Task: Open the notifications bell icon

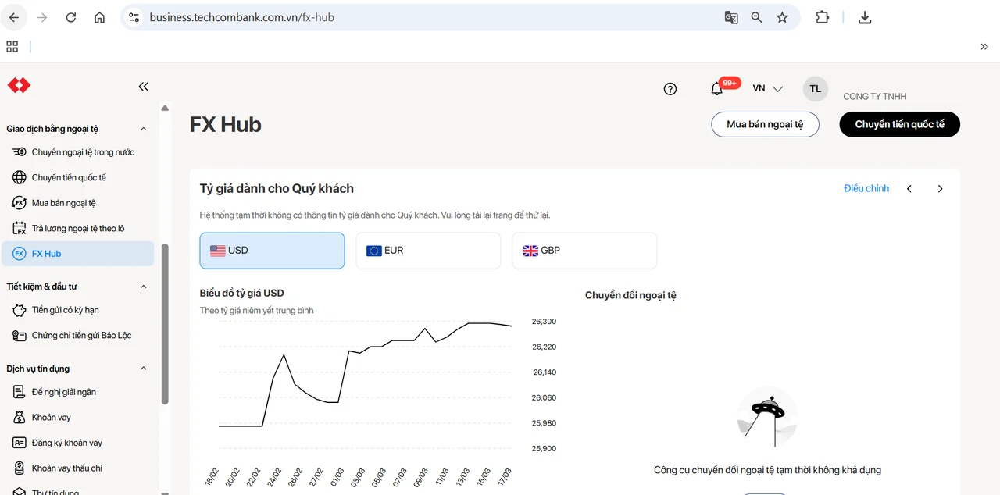Action: [x=716, y=89]
